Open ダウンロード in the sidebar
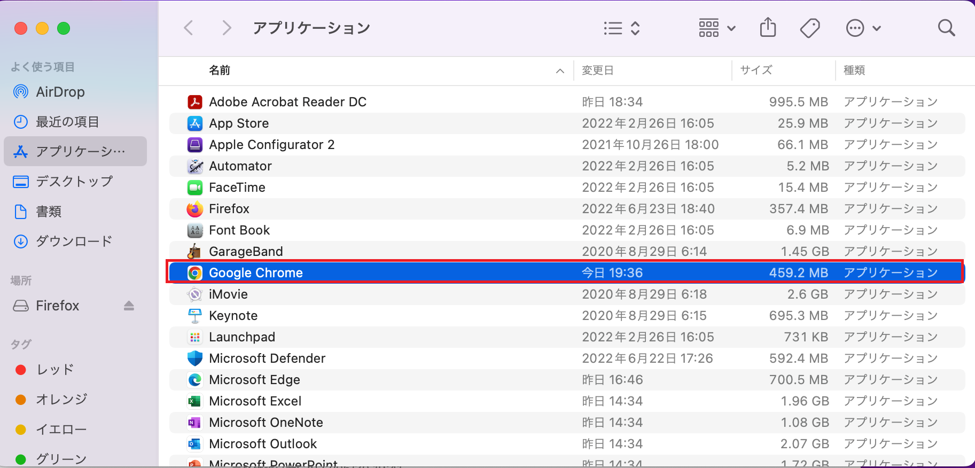Image resolution: width=975 pixels, height=468 pixels. 75,241
